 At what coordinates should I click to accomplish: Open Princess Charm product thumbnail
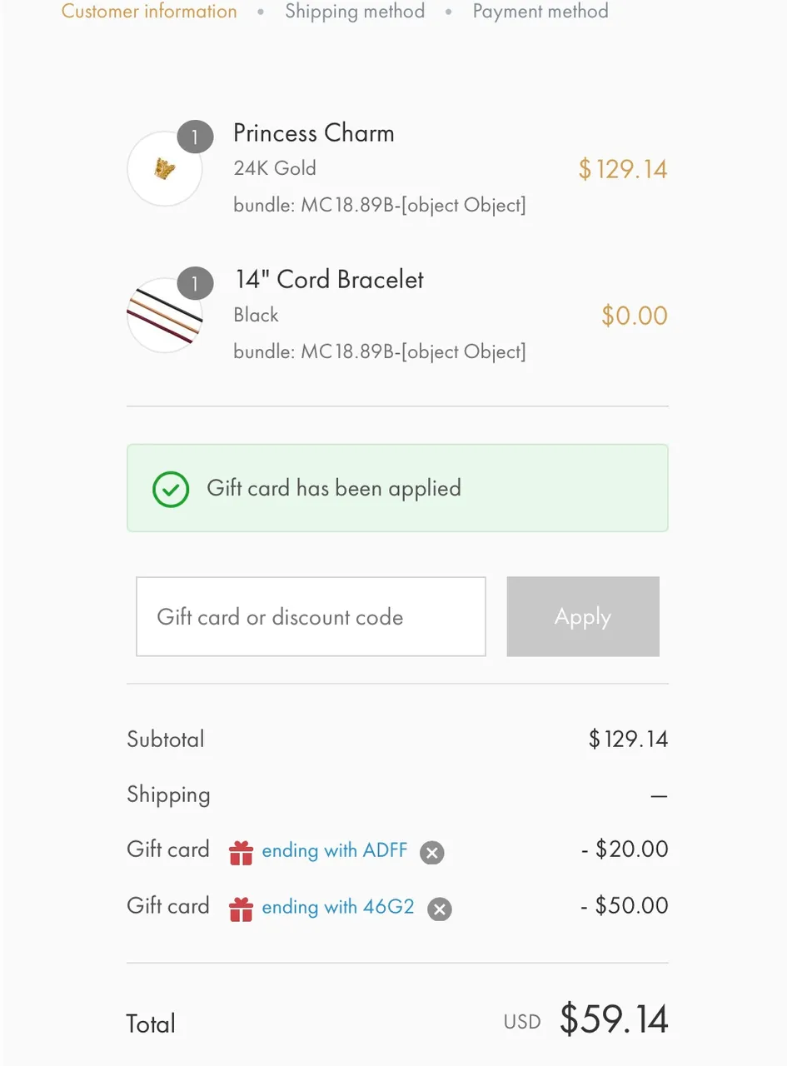[x=165, y=169]
